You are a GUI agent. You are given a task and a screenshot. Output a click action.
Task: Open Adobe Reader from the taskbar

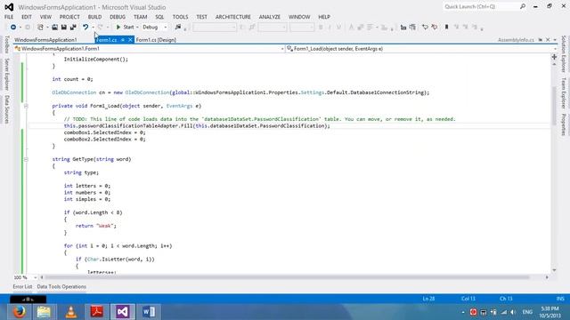(x=97, y=312)
